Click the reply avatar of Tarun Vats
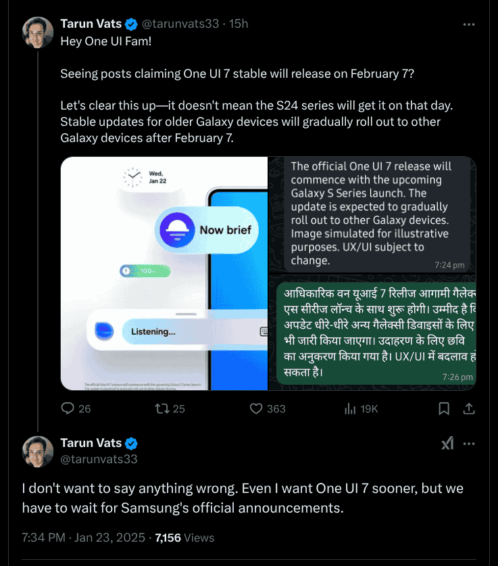This screenshot has width=498, height=566. [37, 452]
